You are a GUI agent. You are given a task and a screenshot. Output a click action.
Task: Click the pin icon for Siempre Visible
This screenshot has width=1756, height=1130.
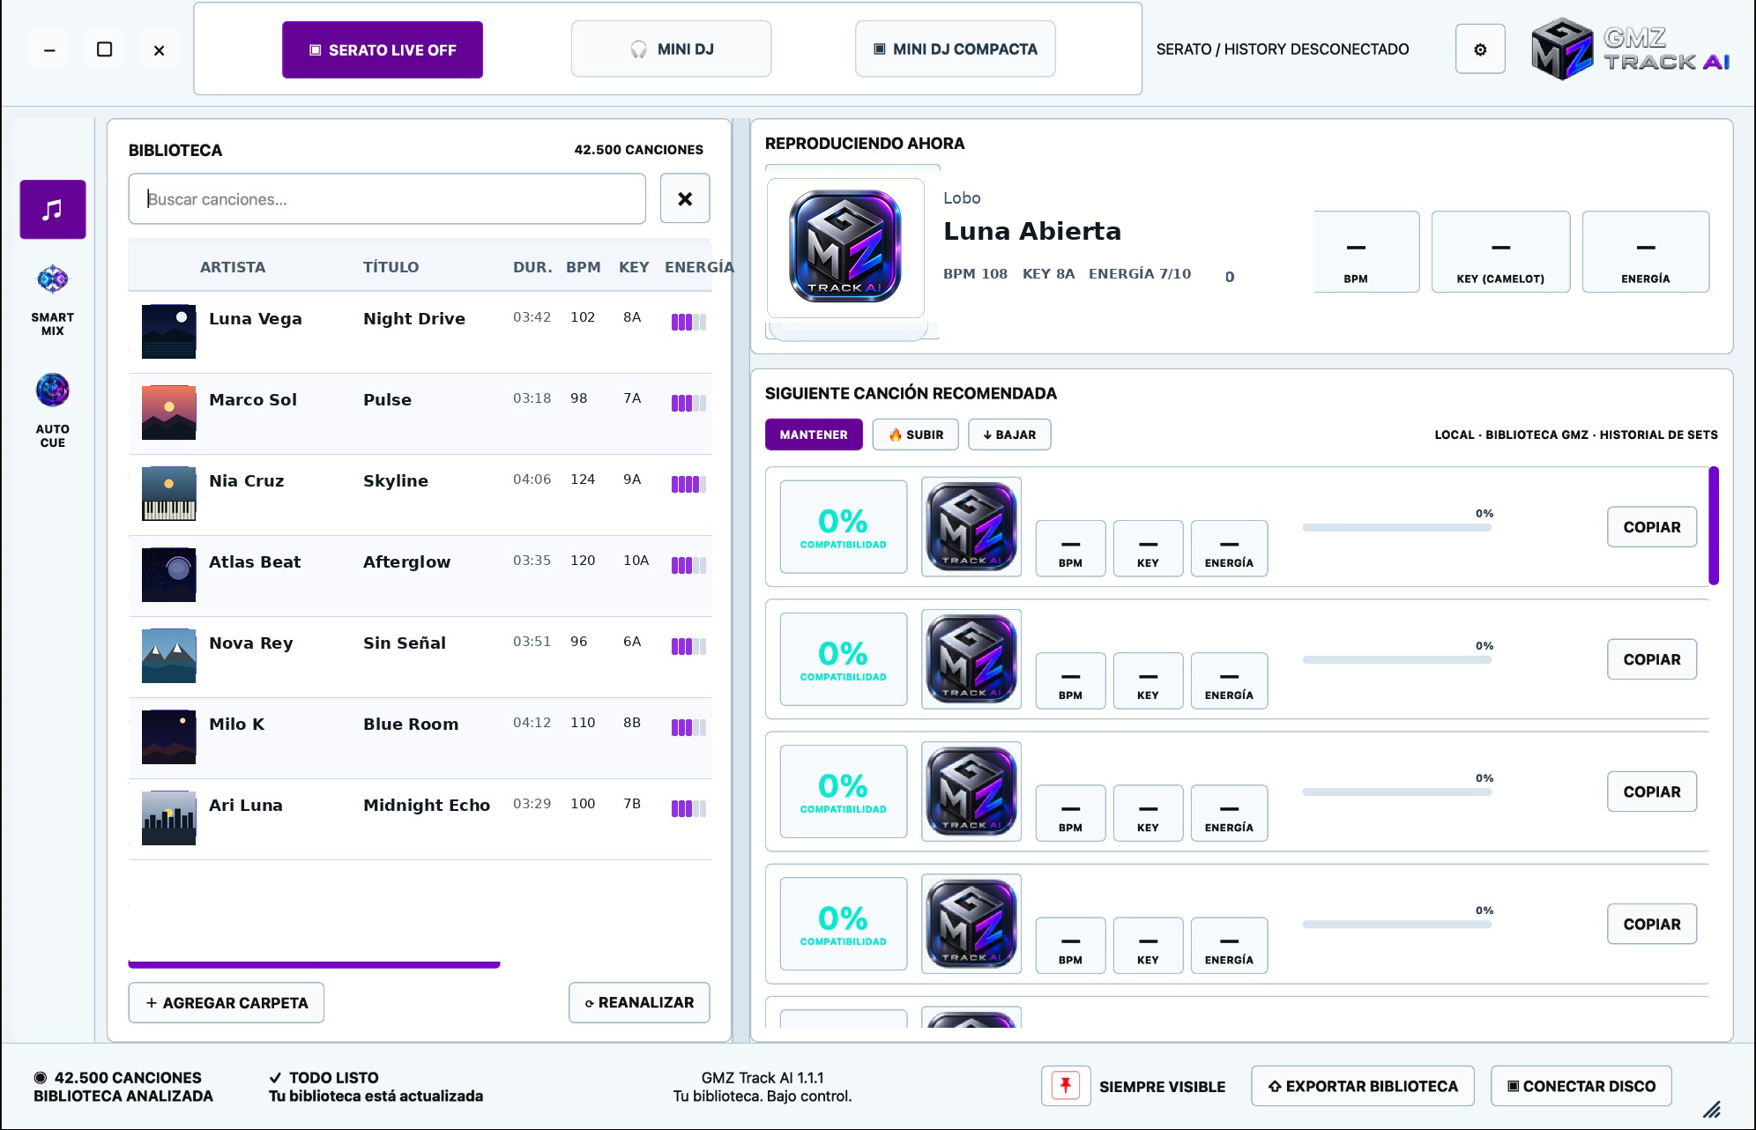1066,1085
